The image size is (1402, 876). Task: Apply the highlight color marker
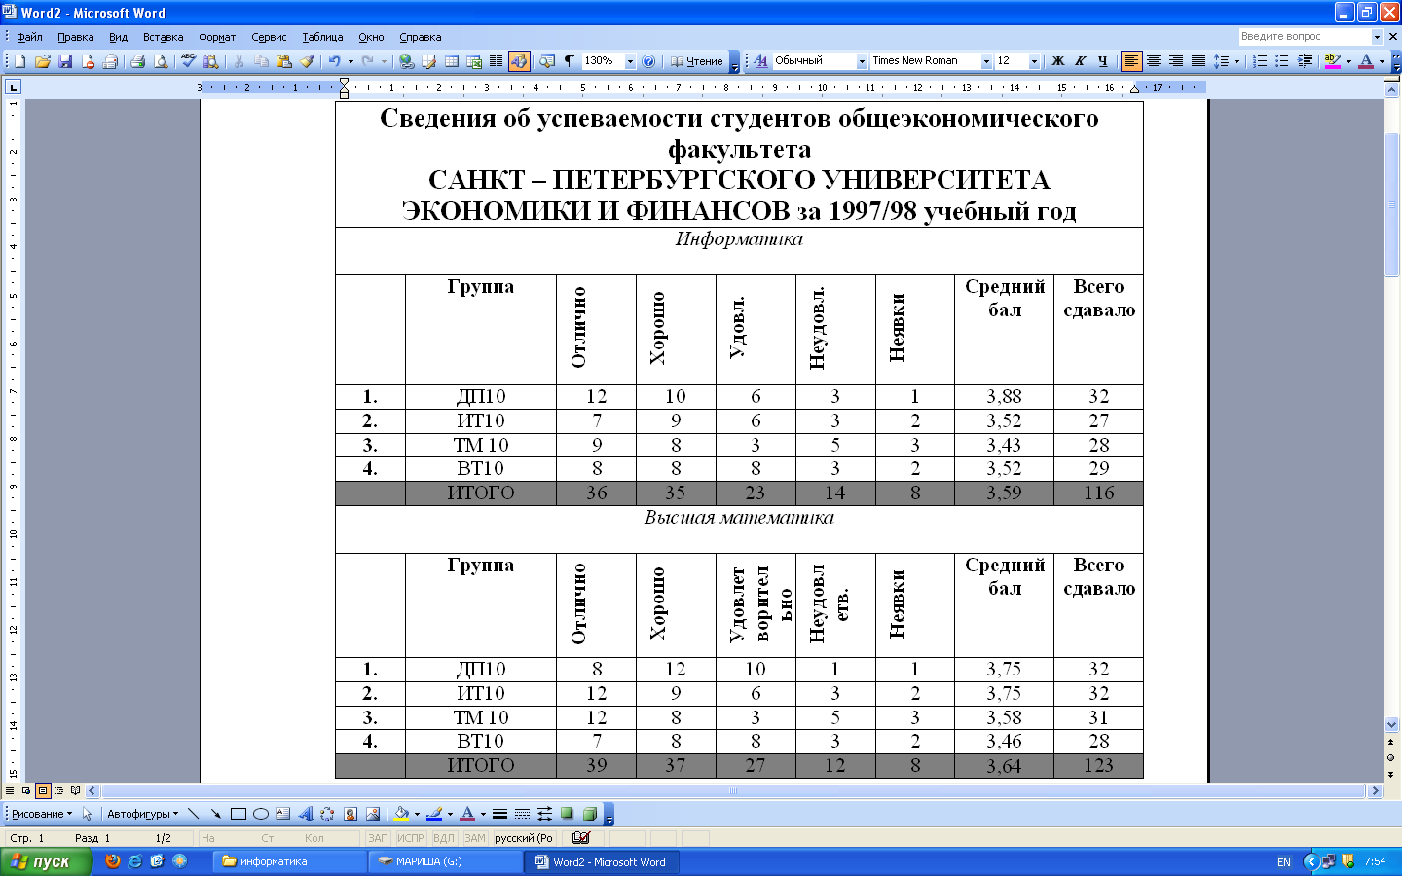1333,61
